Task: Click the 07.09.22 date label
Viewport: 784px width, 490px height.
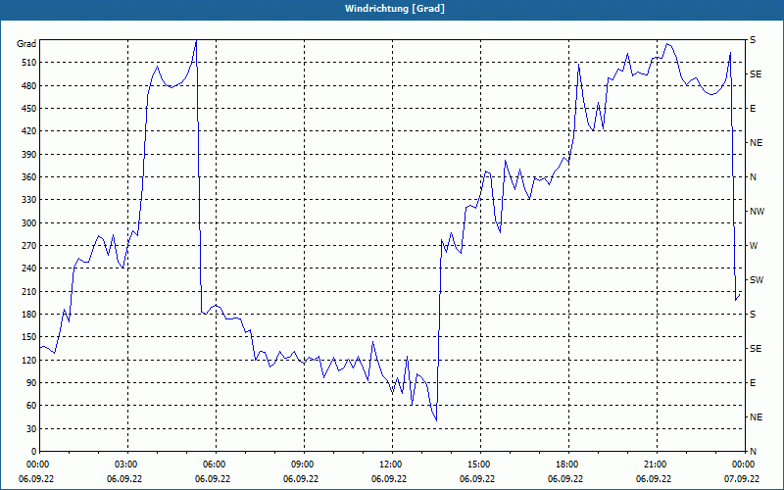Action: [x=742, y=479]
